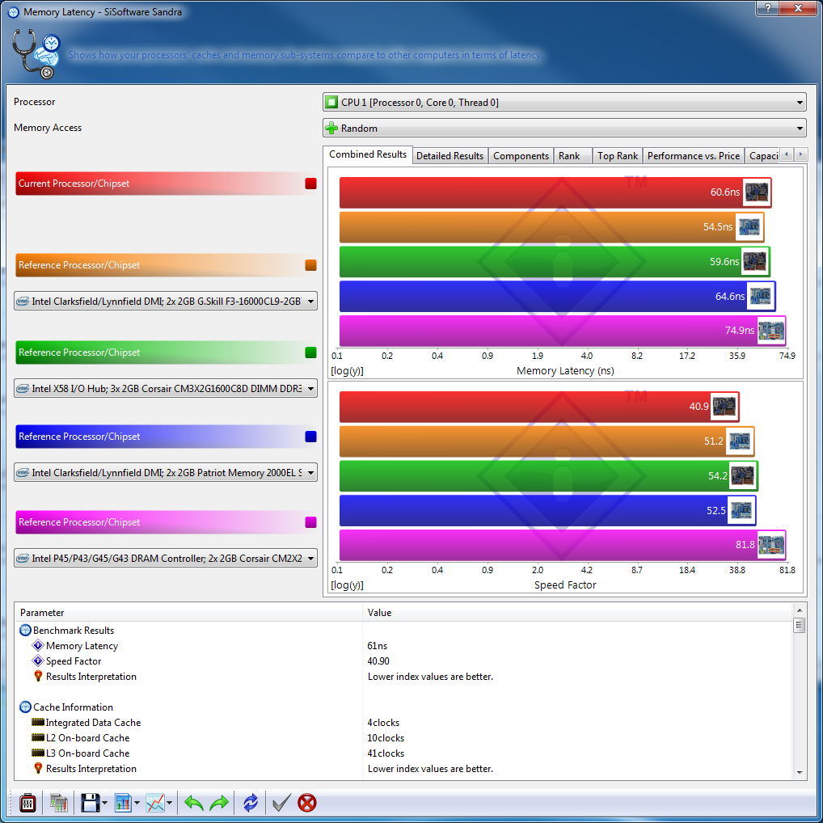Click the red 60.6ns latency bar
This screenshot has height=823, width=823.
click(555, 192)
